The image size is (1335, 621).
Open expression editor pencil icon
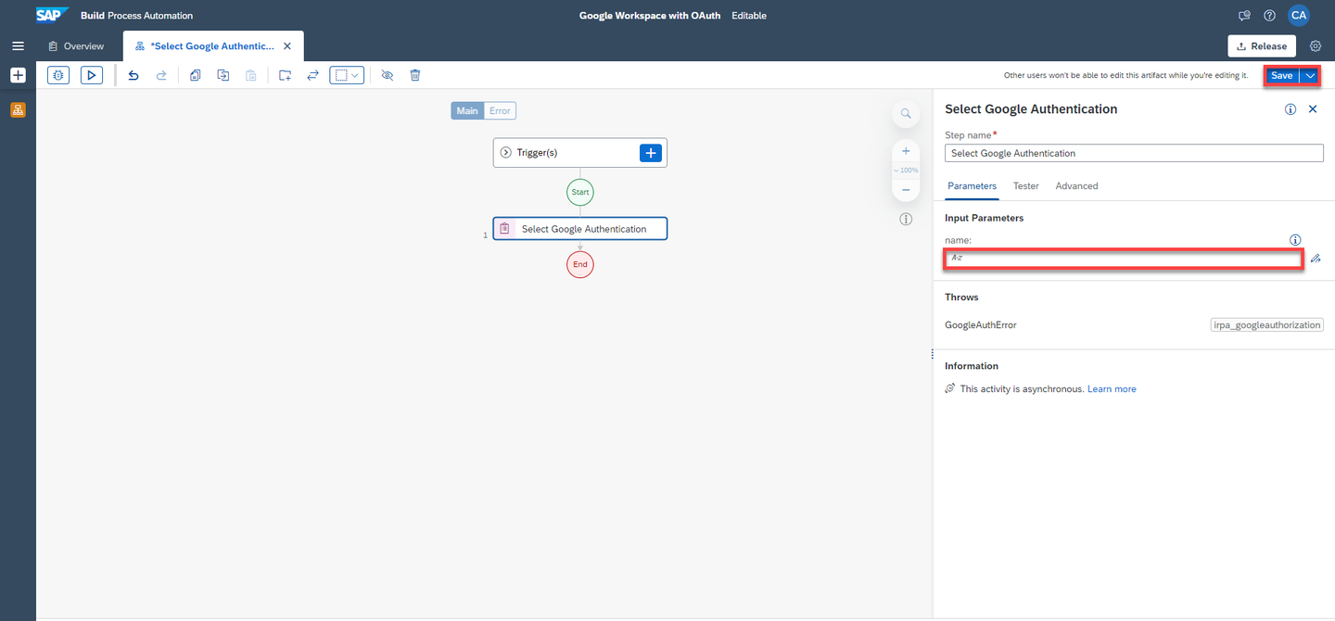[x=1316, y=259]
